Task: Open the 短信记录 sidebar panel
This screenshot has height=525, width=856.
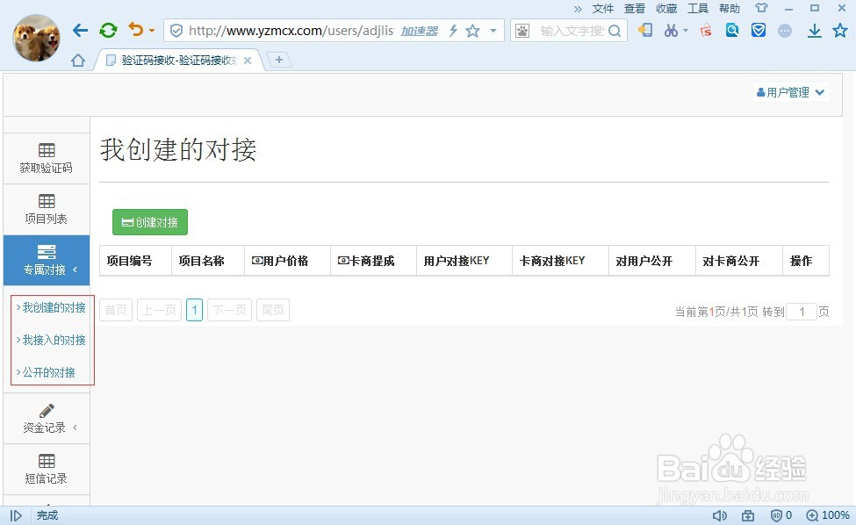Action: [46, 470]
